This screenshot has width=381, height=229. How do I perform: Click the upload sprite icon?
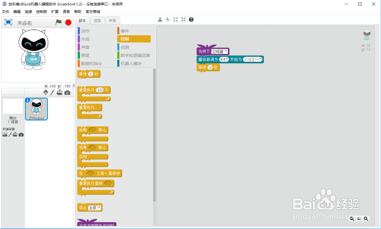[x=59, y=93]
